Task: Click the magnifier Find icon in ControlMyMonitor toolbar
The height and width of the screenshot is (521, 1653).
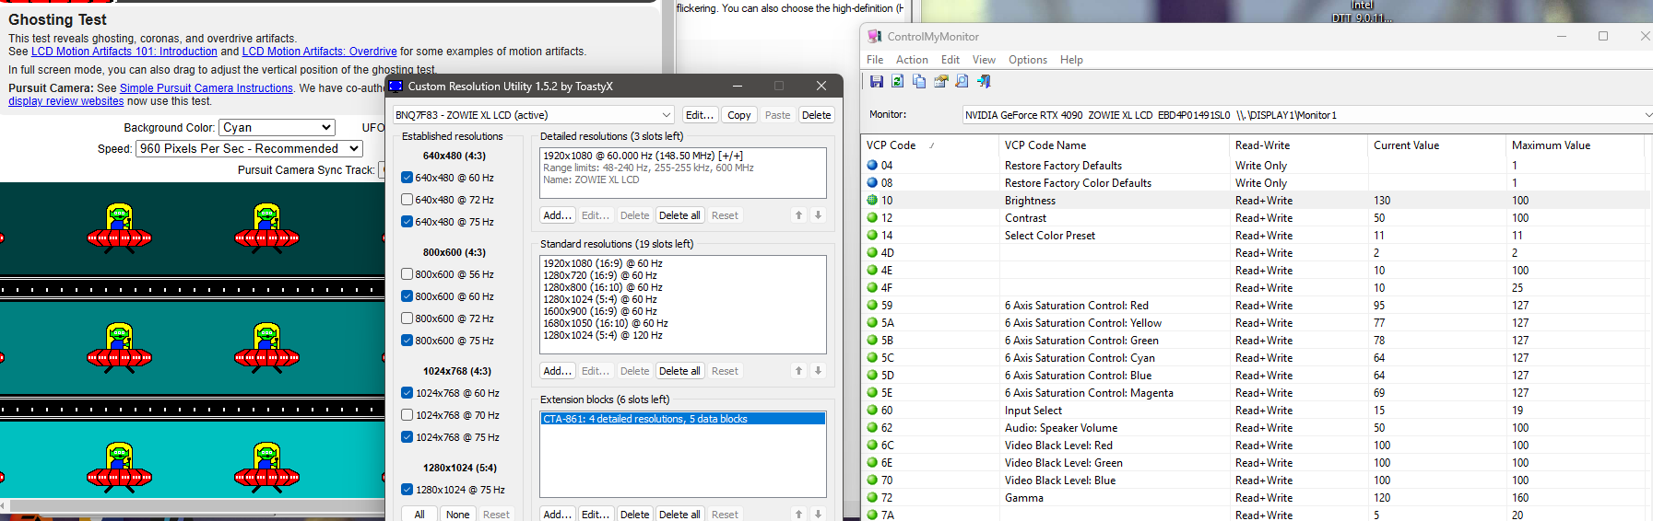Action: [x=962, y=81]
